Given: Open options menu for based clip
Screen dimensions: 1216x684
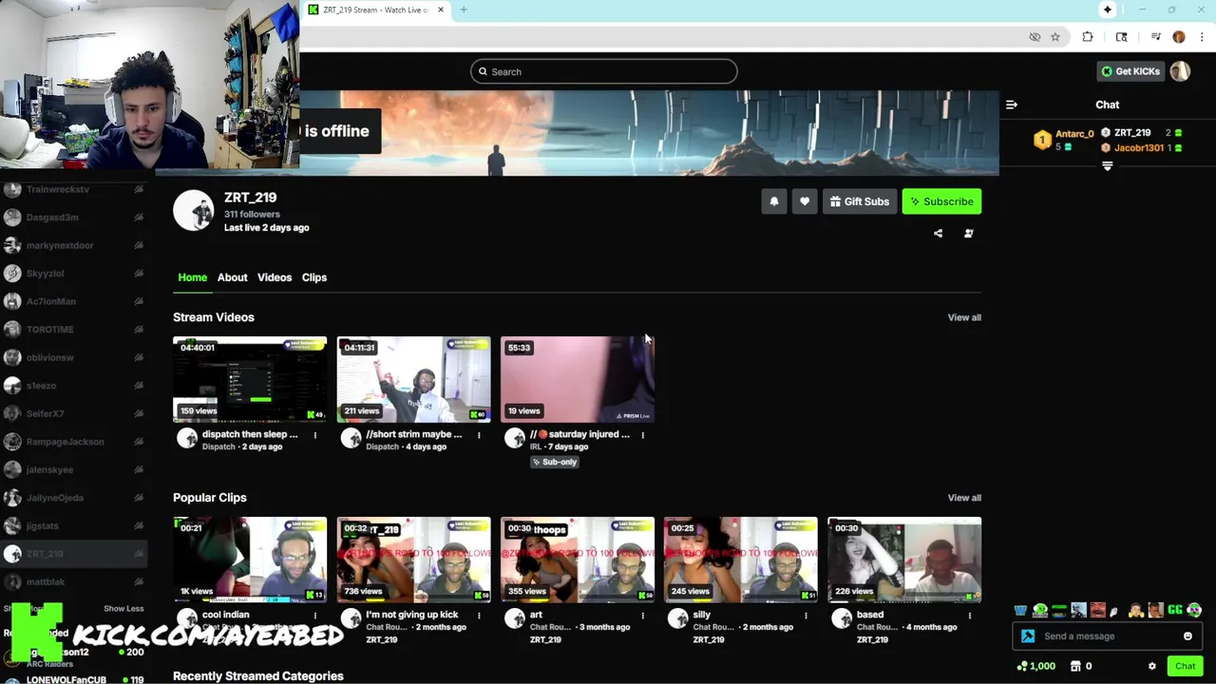Looking at the screenshot, I should pyautogui.click(x=969, y=616).
